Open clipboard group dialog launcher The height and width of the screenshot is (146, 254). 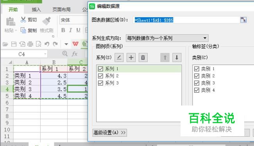click(x=53, y=37)
